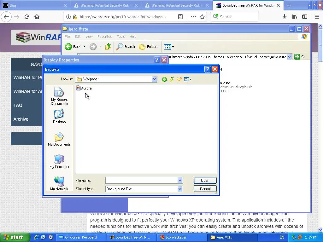
Task: Show site information for winrars.org
Action: click(x=68, y=17)
